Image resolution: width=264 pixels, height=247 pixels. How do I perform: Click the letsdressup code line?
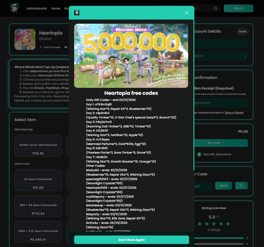[109, 205]
